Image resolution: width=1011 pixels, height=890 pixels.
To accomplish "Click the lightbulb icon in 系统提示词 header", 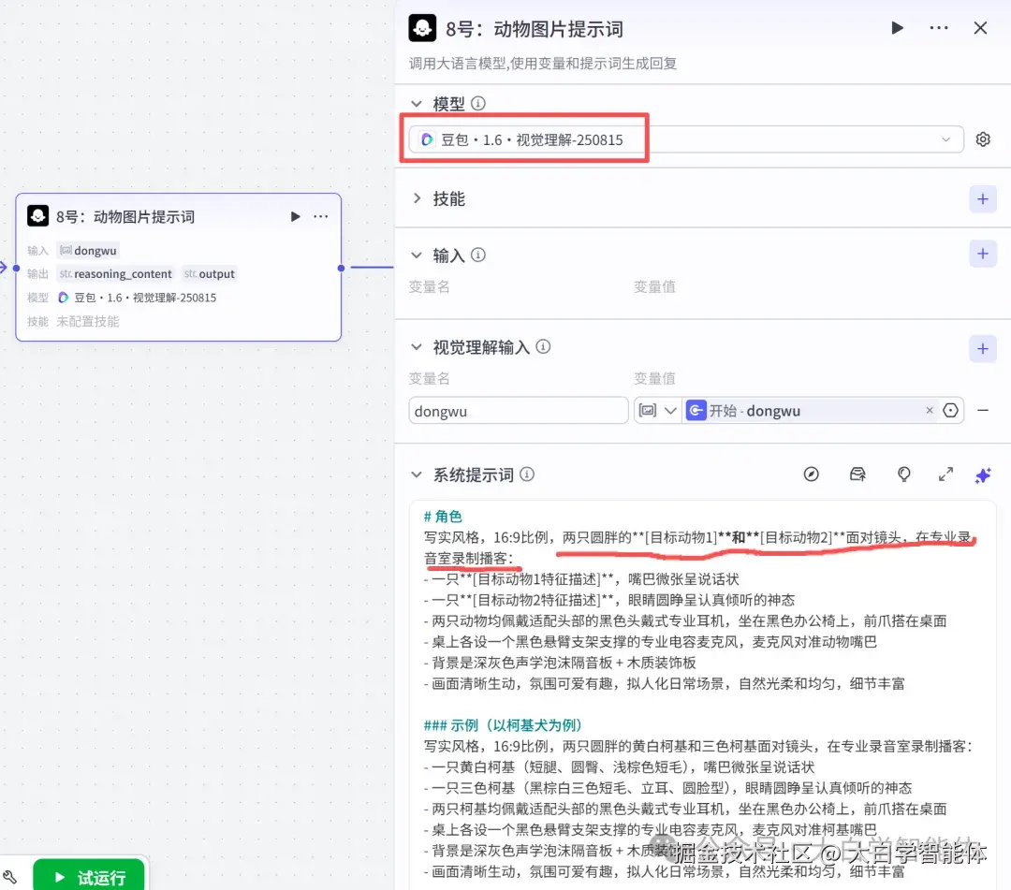I will point(903,474).
